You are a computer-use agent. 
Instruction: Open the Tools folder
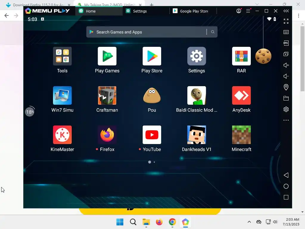(x=62, y=56)
